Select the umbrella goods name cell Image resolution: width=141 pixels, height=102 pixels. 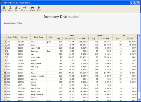pyautogui.click(x=38, y=98)
